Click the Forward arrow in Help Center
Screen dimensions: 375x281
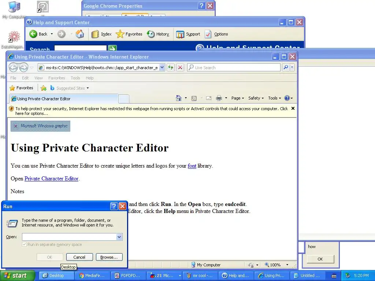point(61,34)
